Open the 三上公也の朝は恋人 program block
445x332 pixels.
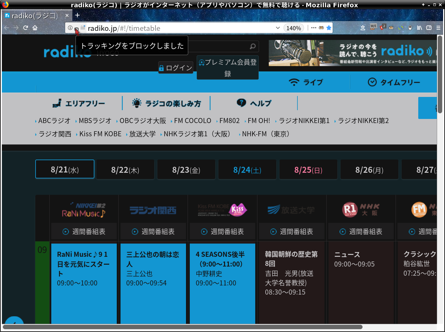click(x=153, y=283)
